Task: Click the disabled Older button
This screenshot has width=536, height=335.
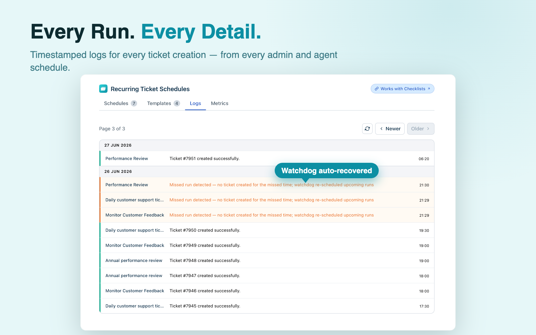Action: 420,129
